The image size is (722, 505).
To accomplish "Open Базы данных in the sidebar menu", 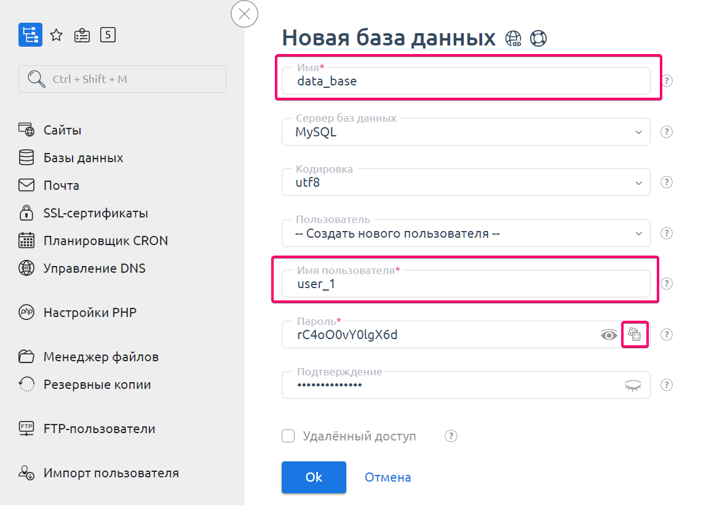I will (x=83, y=158).
